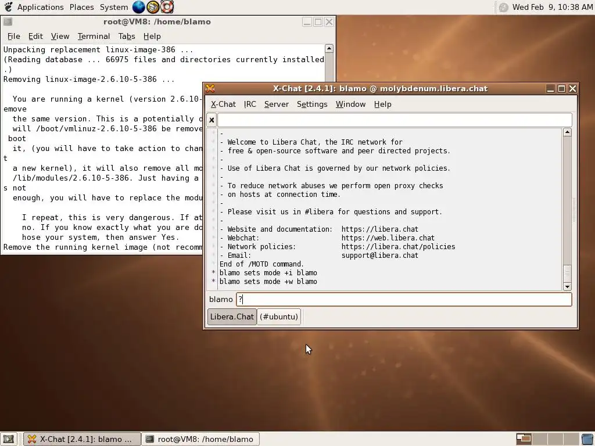Click the terminal scrollbar up arrow

[x=329, y=49]
